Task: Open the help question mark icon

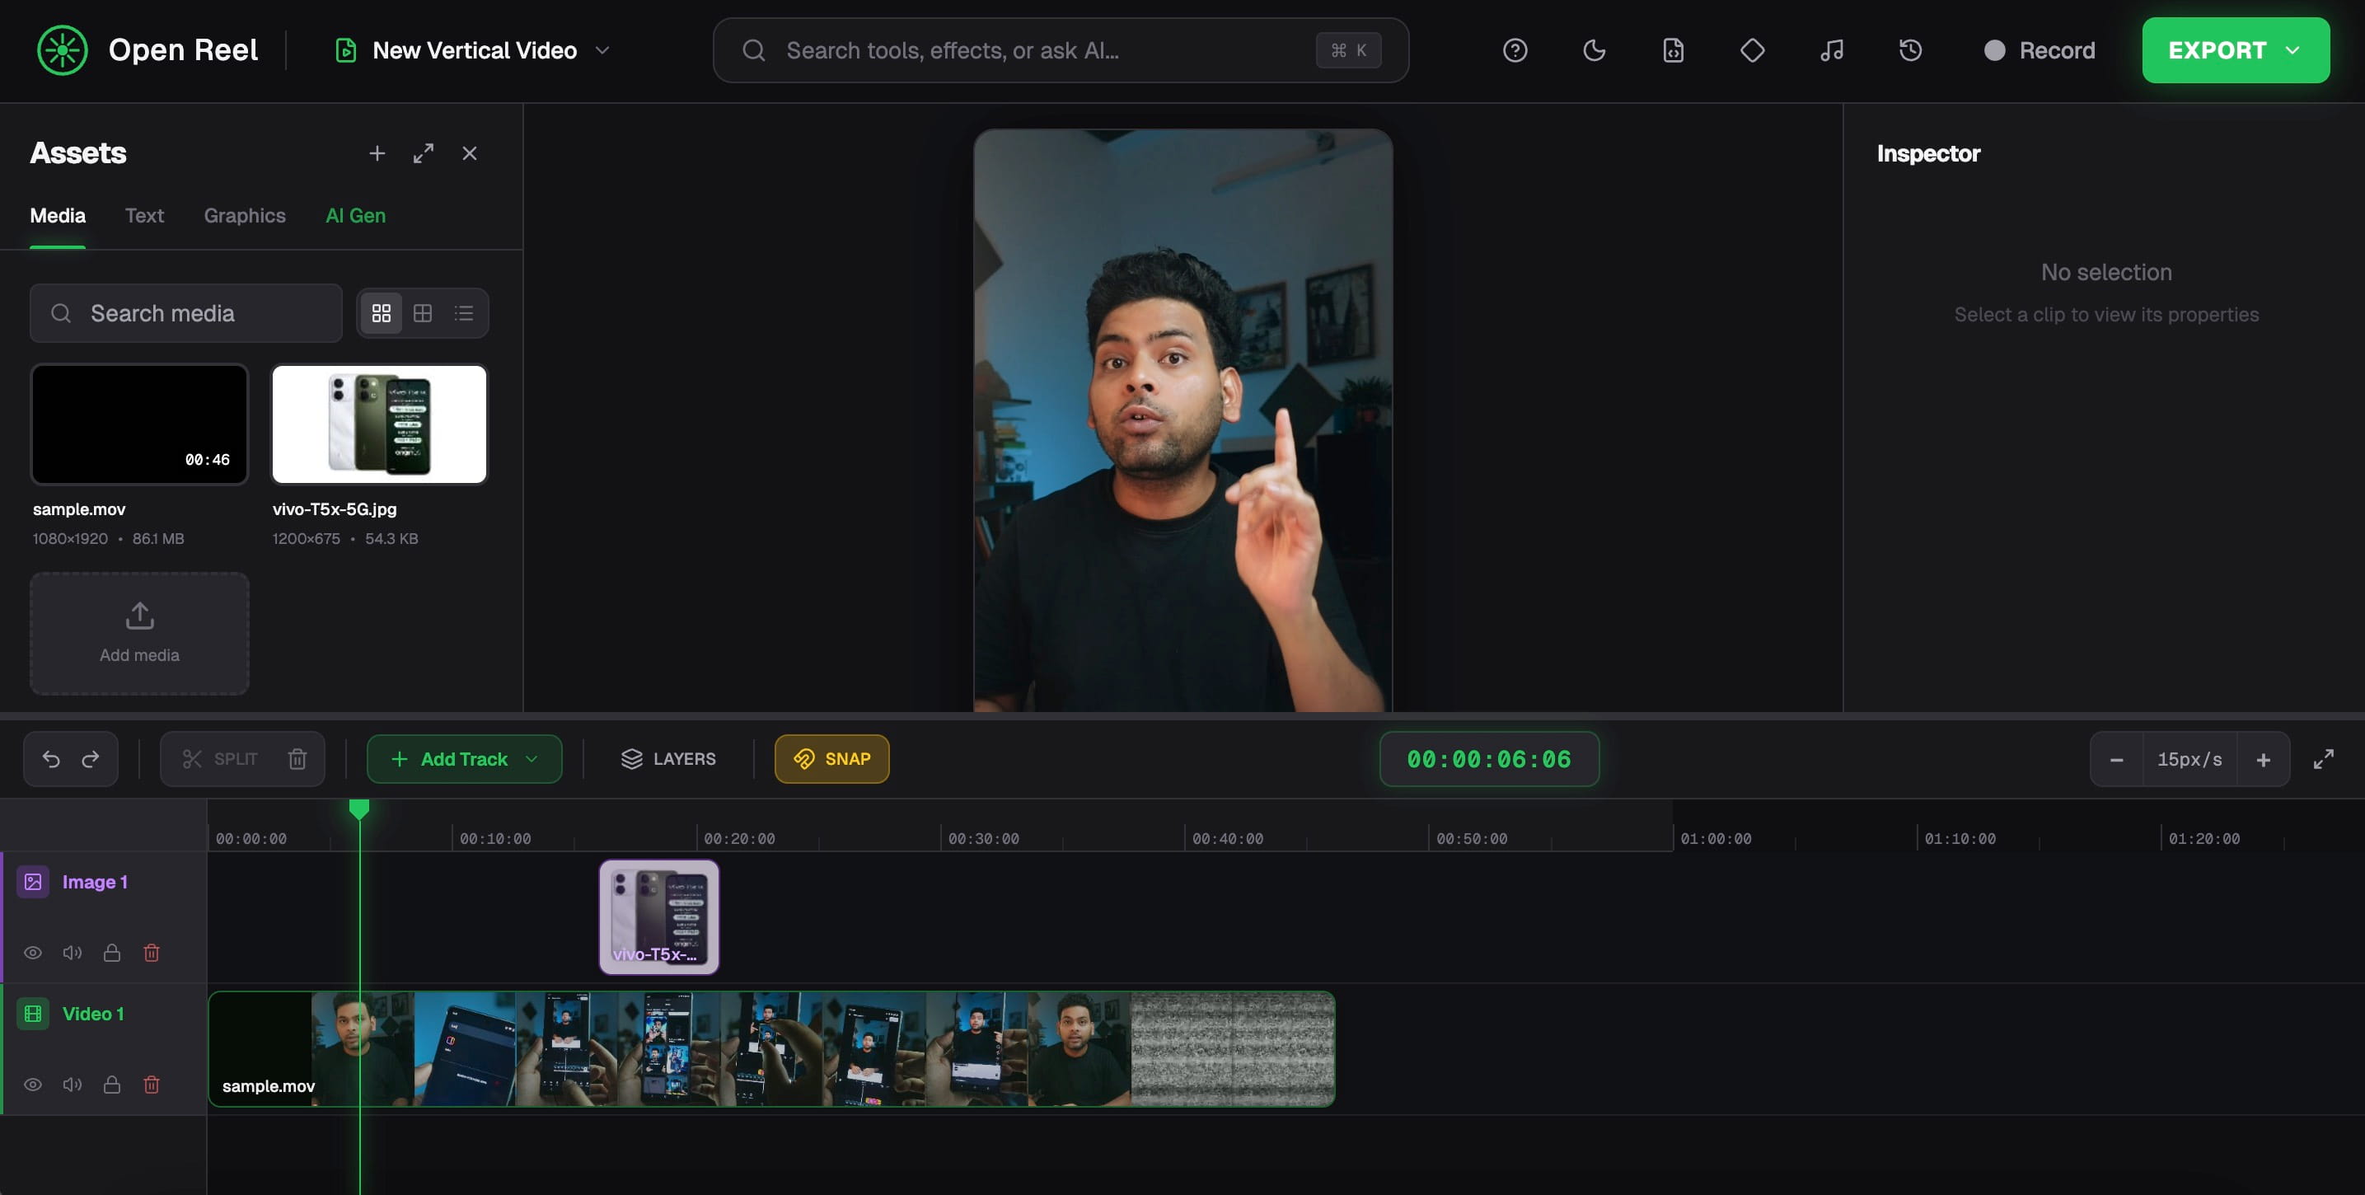Action: (1515, 50)
